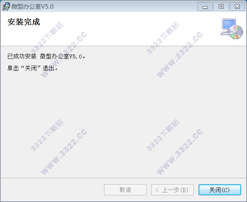
Task: Click the 安装完成 heading text
Action: (x=24, y=22)
